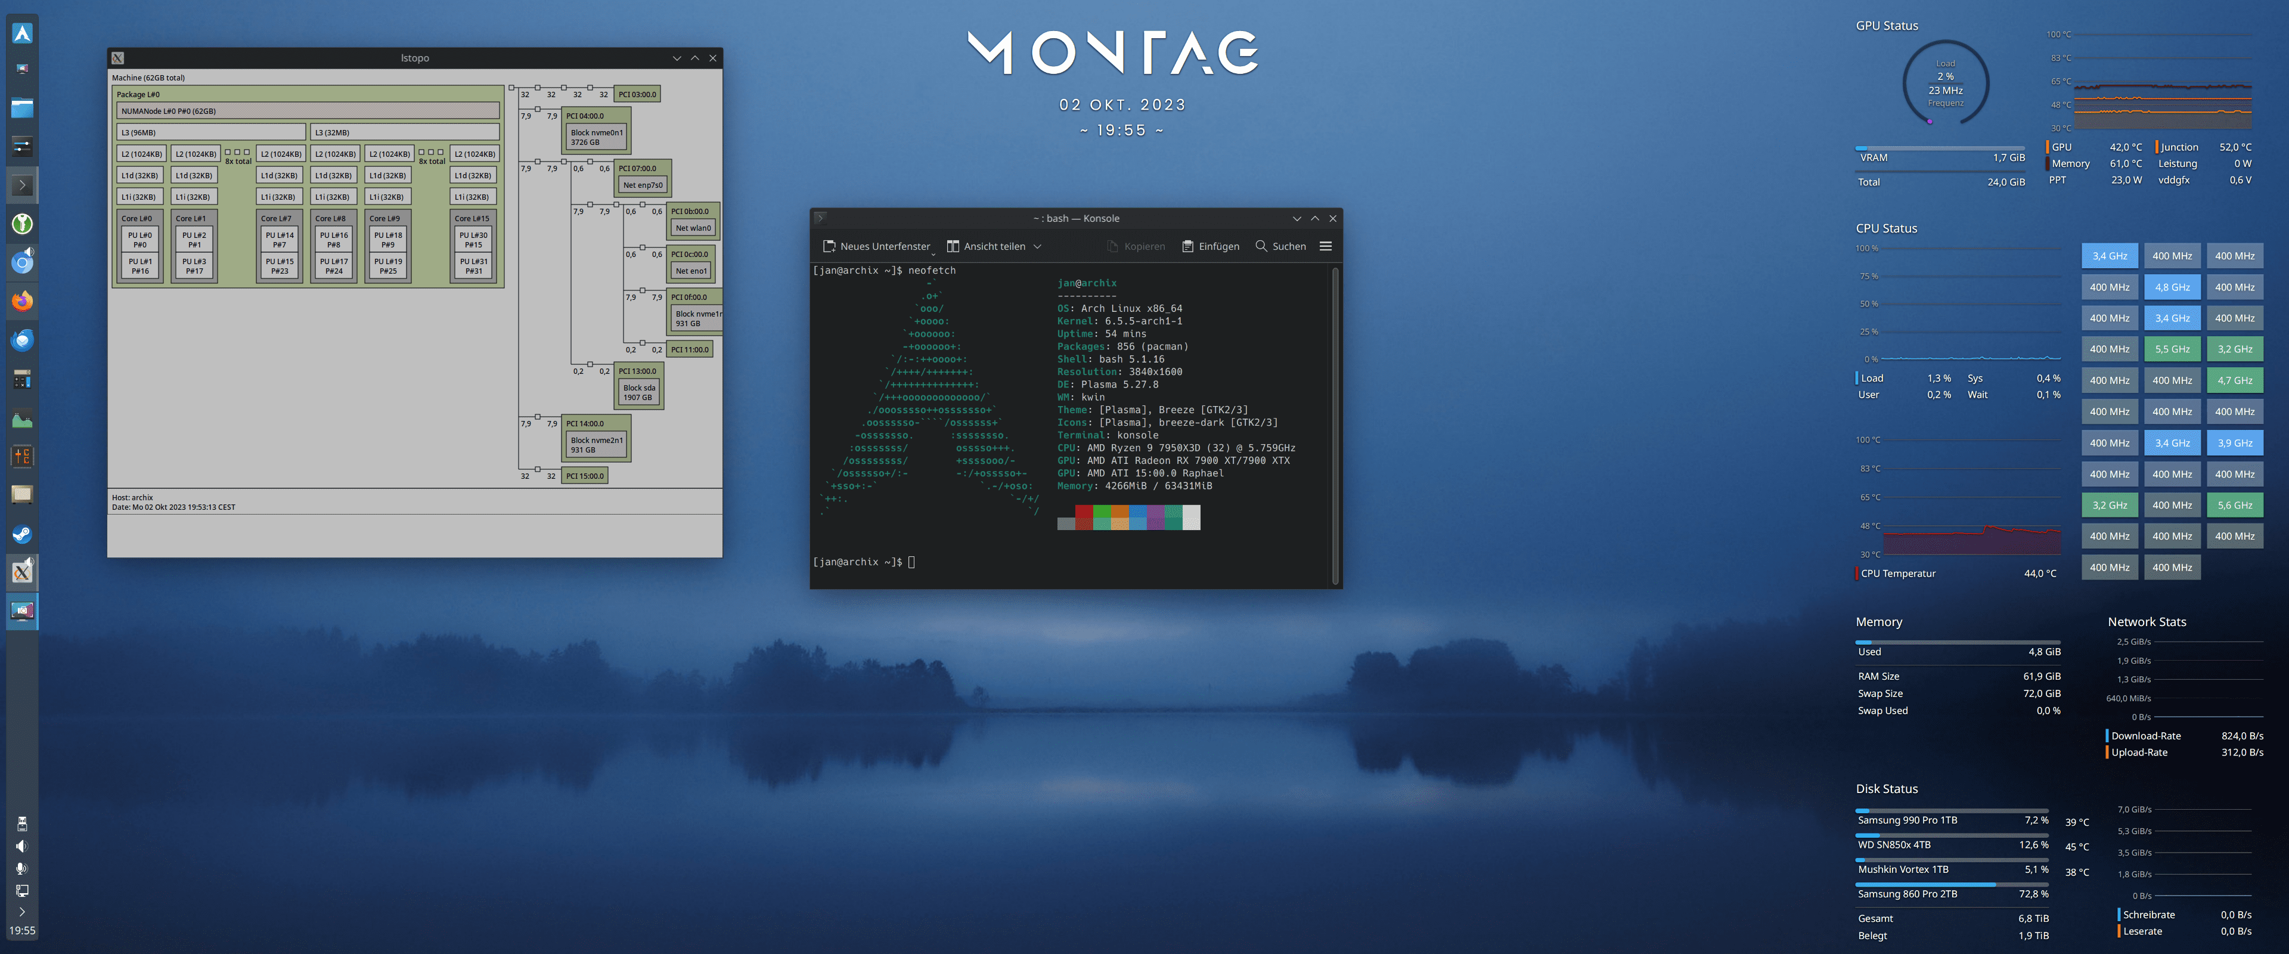The width and height of the screenshot is (2289, 954).
Task: Click the Konsole vertical scrollbar
Action: click(1335, 426)
